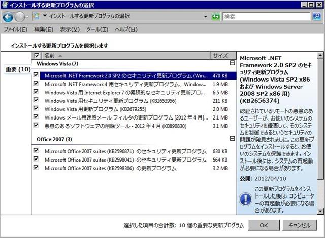Collapse the Windows Vista (7) group

233,63
